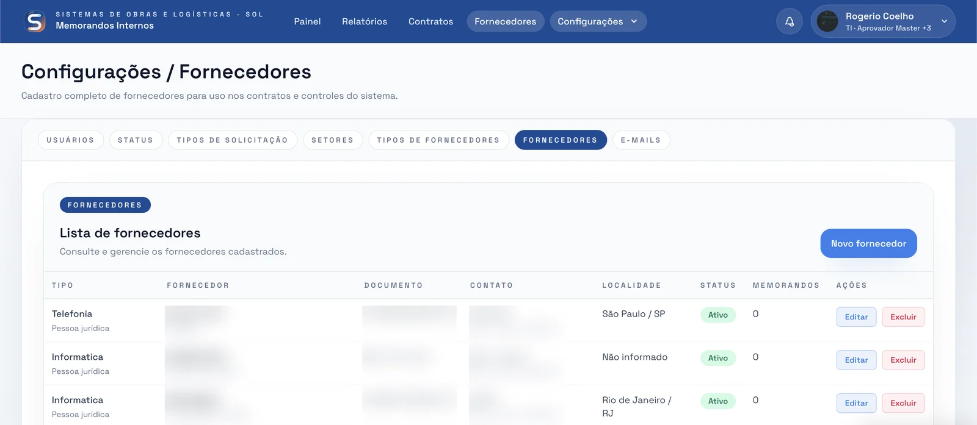Switch to the Status tab

[x=136, y=140]
